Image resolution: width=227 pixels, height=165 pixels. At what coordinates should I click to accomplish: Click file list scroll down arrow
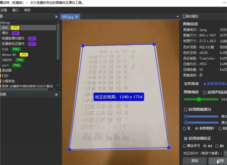tap(58, 85)
